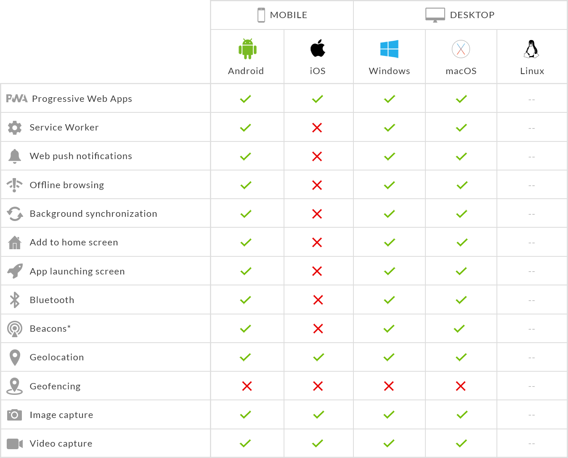Click the Service Worker gear icon
This screenshot has width=568, height=458.
coord(15,128)
